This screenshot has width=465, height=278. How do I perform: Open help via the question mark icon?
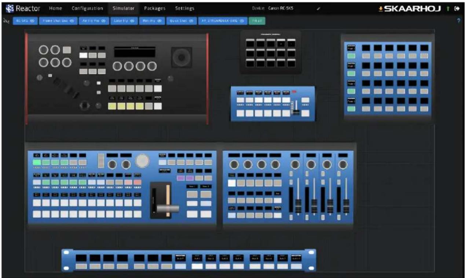click(459, 21)
